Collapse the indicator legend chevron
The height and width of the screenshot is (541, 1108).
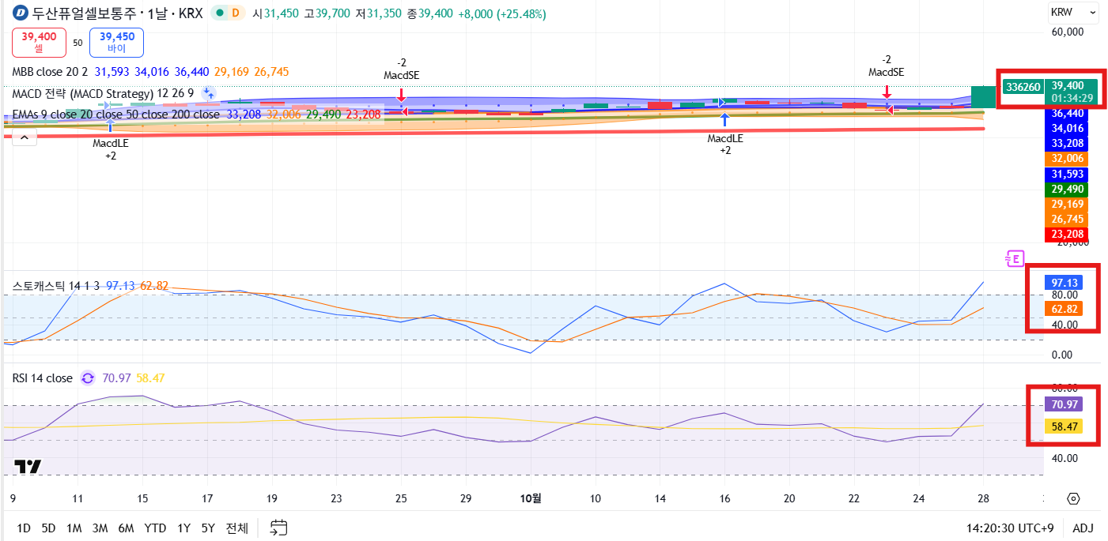24,137
